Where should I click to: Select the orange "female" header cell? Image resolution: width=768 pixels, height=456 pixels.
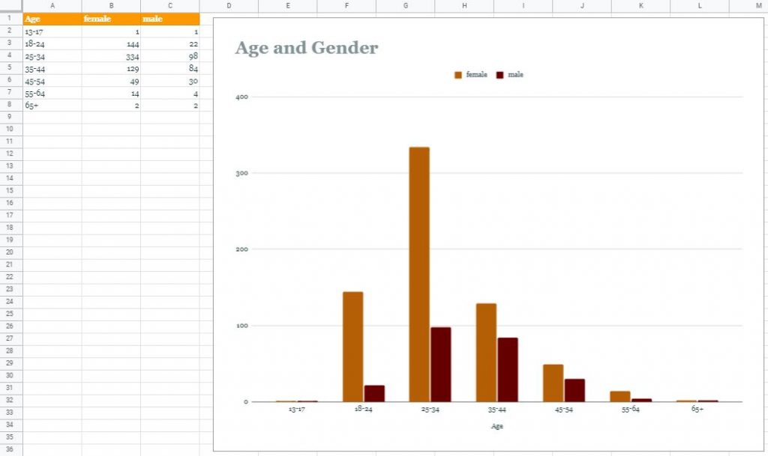click(x=111, y=19)
